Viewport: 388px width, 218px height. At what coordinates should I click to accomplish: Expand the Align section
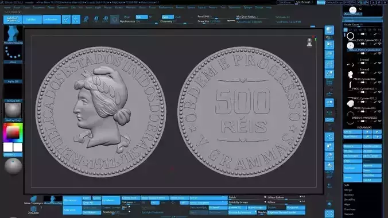pyautogui.click(x=347, y=204)
